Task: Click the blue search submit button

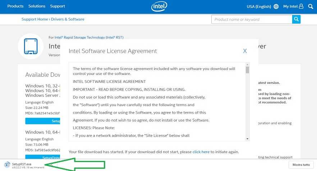Action: tap(297, 19)
